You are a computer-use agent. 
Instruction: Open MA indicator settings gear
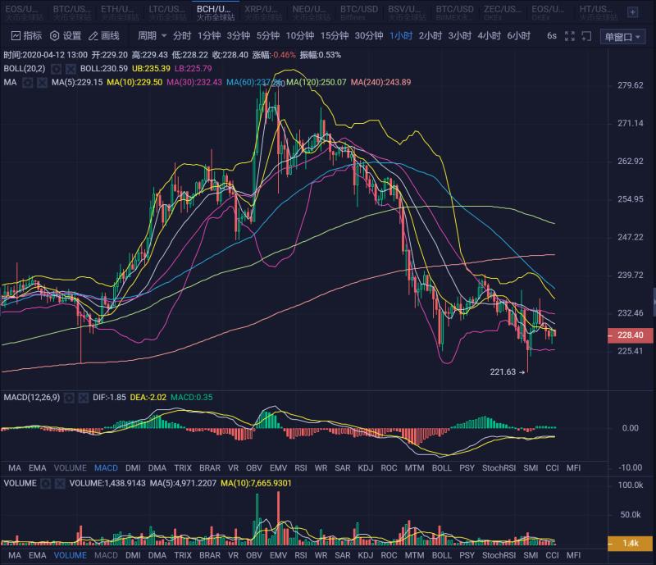tap(28, 83)
